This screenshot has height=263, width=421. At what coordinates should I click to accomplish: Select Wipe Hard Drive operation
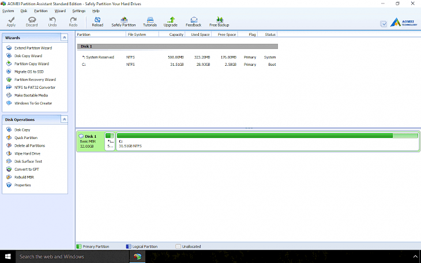click(x=27, y=153)
